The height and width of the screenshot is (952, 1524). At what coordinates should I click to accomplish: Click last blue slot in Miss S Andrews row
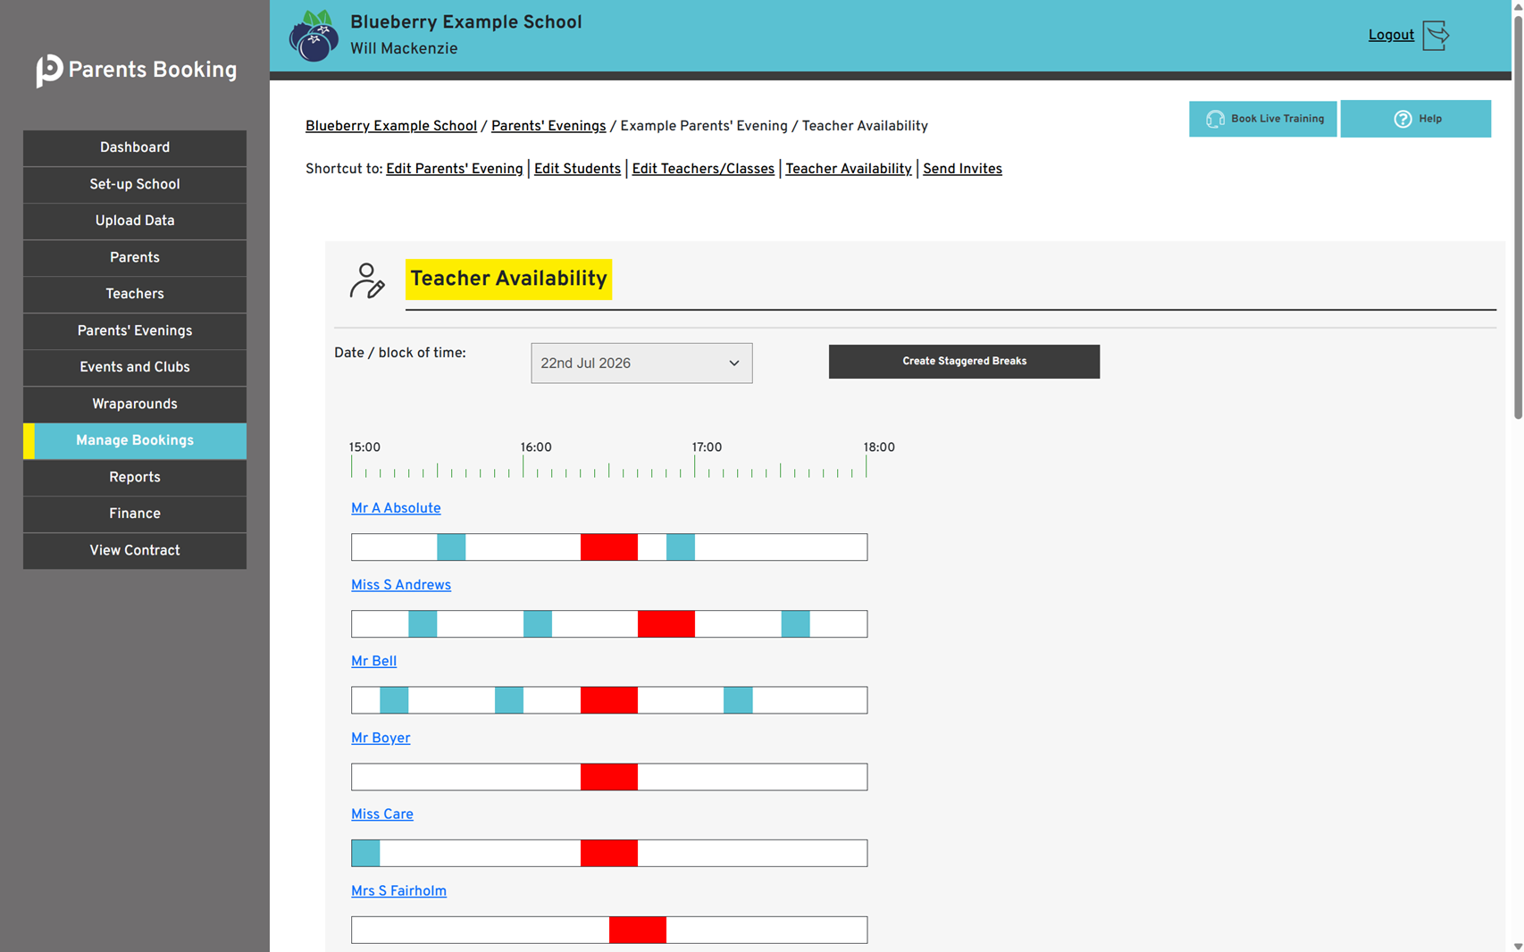795,624
